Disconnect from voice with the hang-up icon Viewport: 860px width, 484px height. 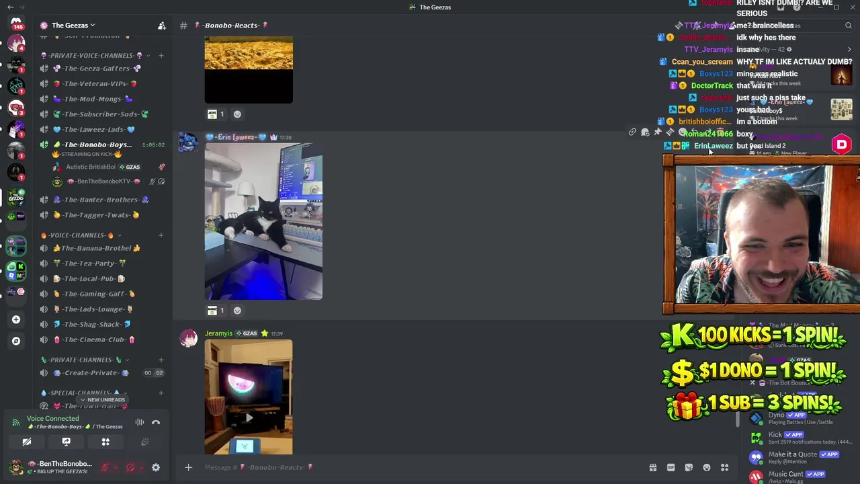pos(156,422)
